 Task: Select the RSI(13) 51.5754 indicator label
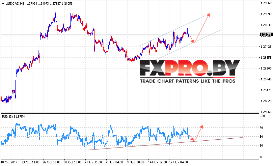pyautogui.click(x=14, y=117)
